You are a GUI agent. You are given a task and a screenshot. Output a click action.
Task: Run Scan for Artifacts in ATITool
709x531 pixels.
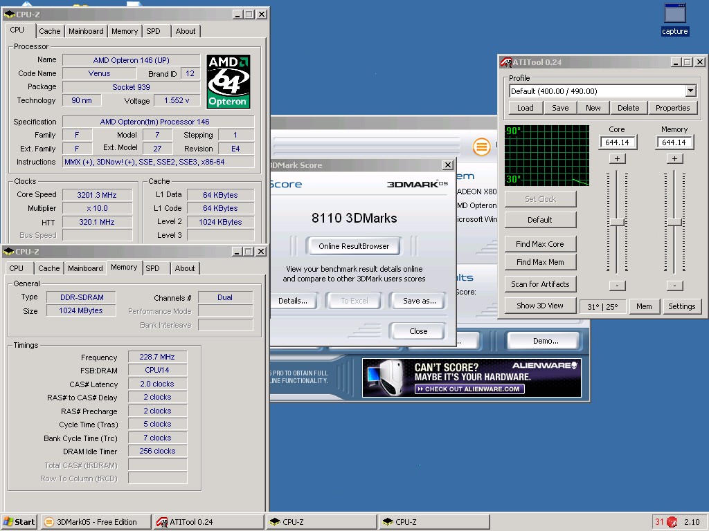pos(540,284)
